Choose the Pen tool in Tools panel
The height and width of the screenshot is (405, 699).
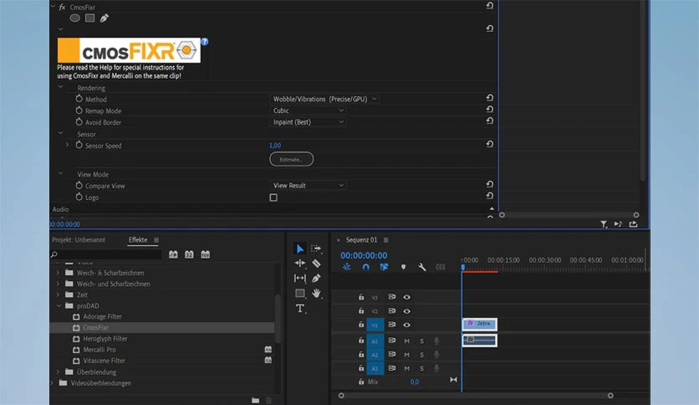316,279
